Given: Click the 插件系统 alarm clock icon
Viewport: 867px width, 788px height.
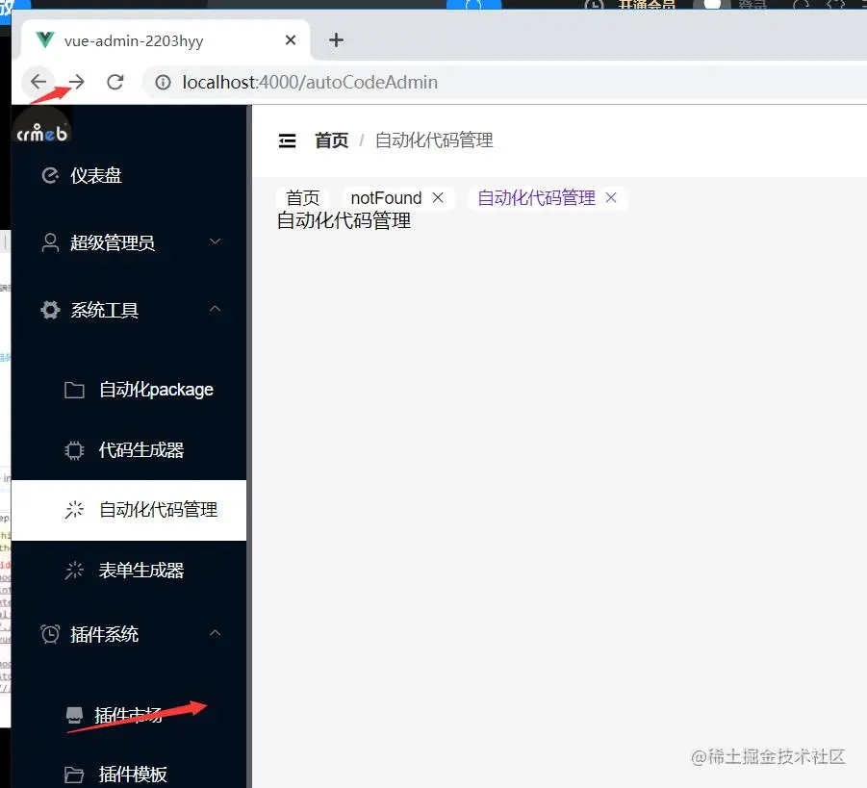Looking at the screenshot, I should pyautogui.click(x=50, y=634).
